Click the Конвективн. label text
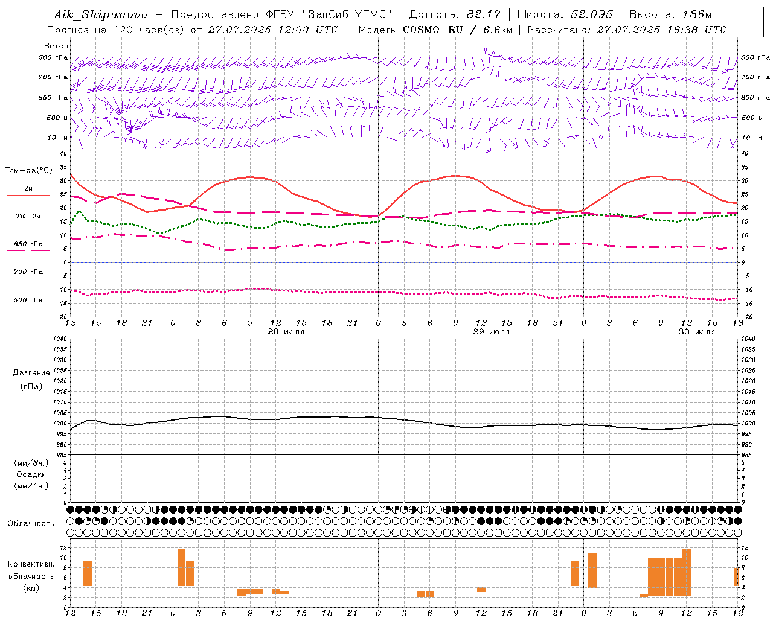The image size is (773, 618). pyautogui.click(x=31, y=564)
